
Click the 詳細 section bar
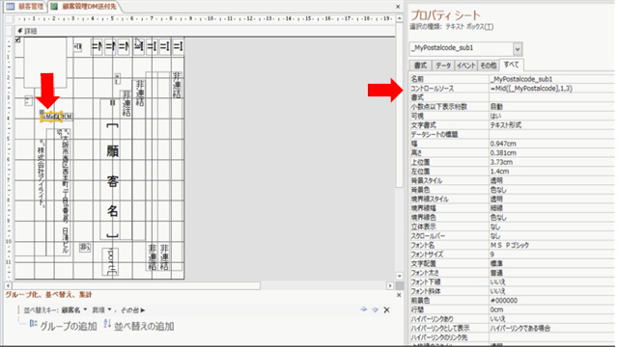[x=206, y=31]
